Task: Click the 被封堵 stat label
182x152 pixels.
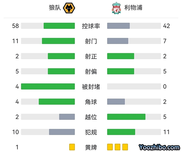Action: click(91, 86)
